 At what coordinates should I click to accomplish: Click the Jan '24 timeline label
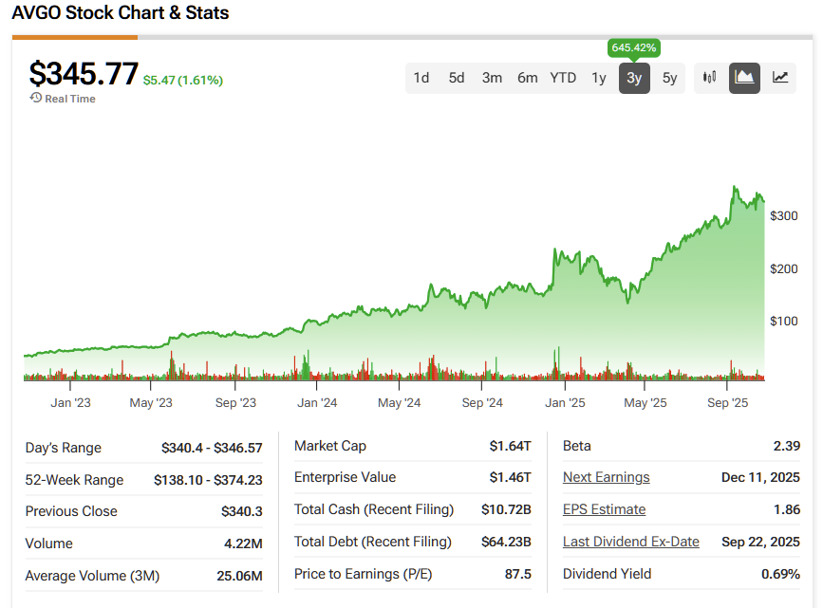pos(317,403)
